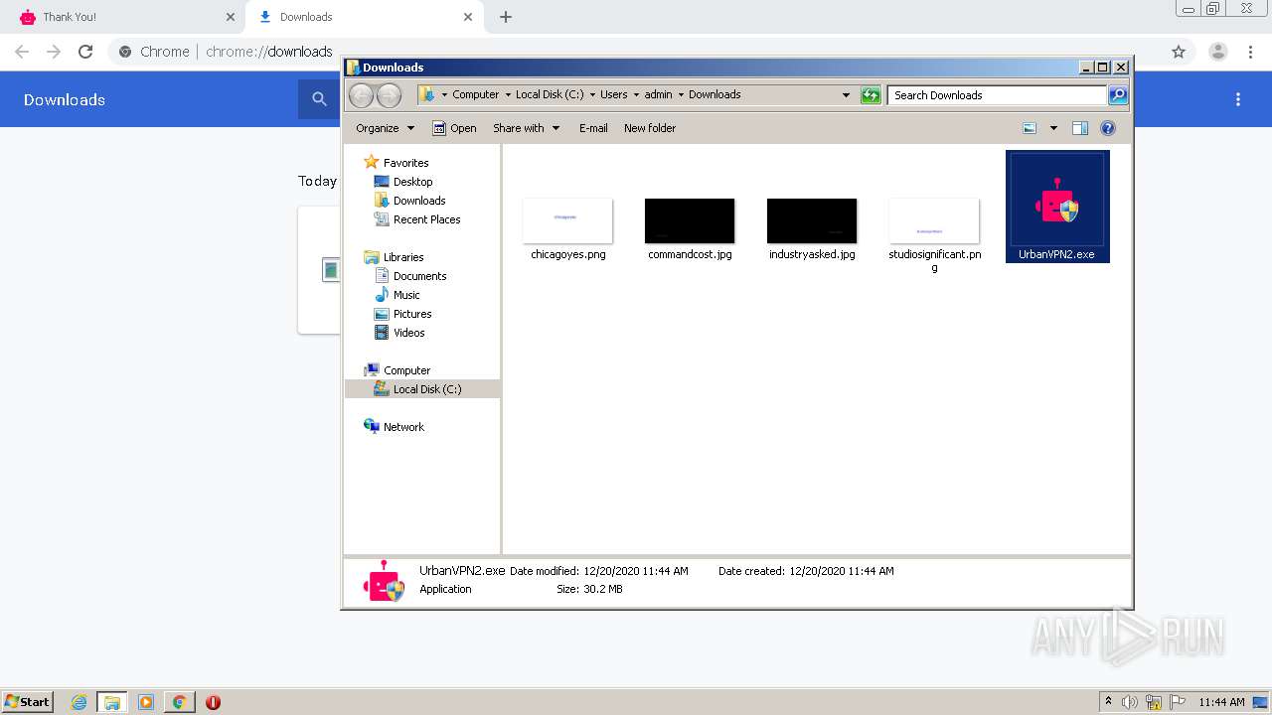Screen dimensions: 1272x715
Task: Open Windows Media Player from taskbar
Action: (146, 702)
